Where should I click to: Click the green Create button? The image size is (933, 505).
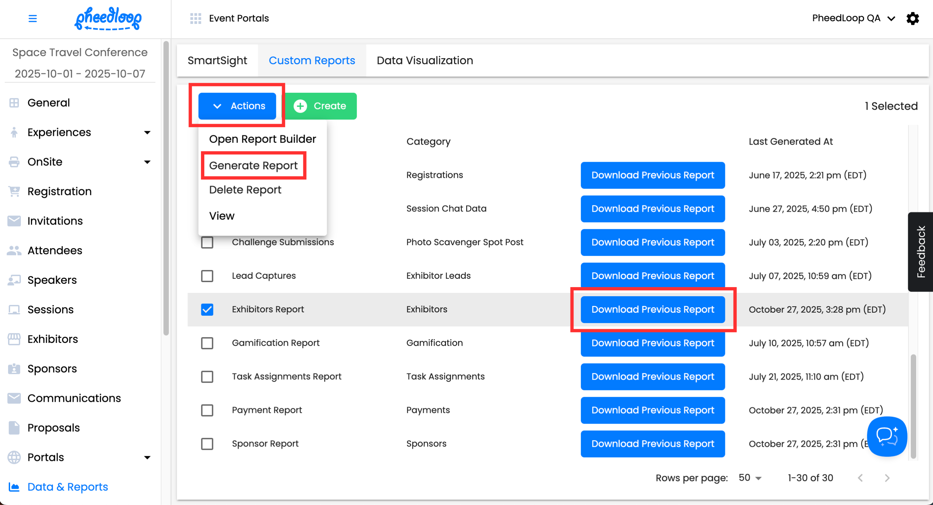tap(320, 106)
